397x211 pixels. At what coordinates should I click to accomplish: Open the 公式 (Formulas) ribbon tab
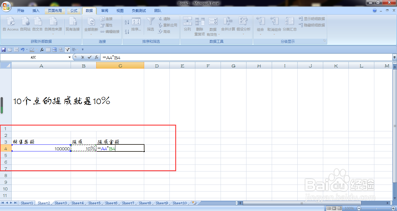74,11
